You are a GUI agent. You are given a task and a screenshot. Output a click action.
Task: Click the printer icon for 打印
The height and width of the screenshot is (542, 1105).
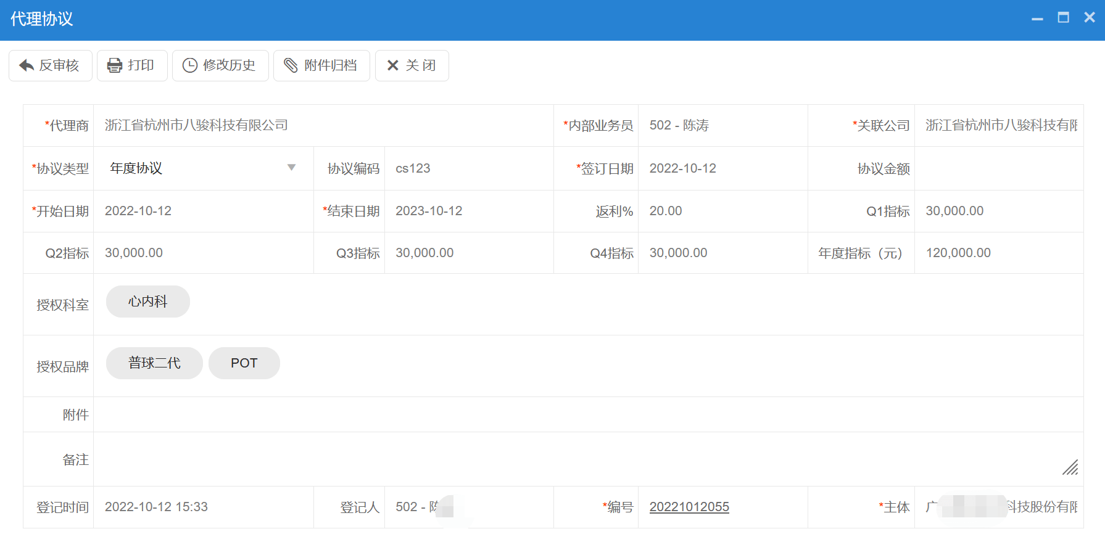(115, 65)
